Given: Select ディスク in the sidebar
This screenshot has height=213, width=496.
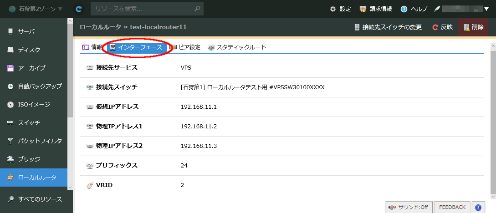Looking at the screenshot, I should tap(29, 50).
